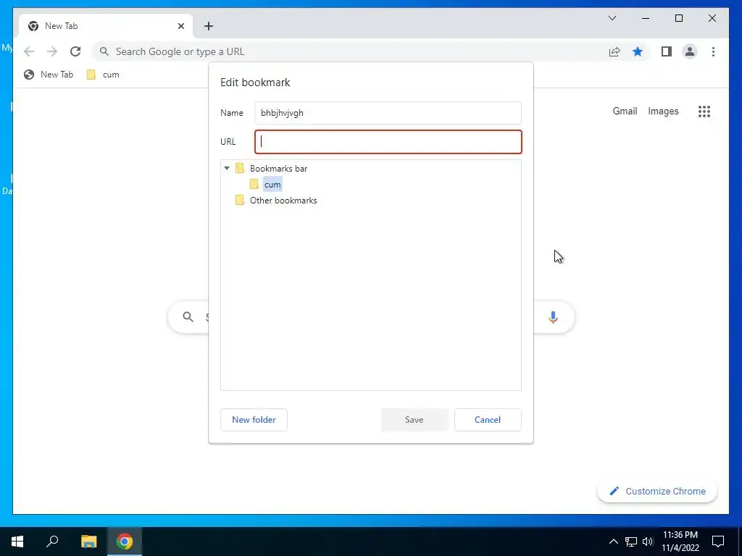This screenshot has width=742, height=556.
Task: Select Bookmarks bar folder in tree
Action: coord(278,168)
